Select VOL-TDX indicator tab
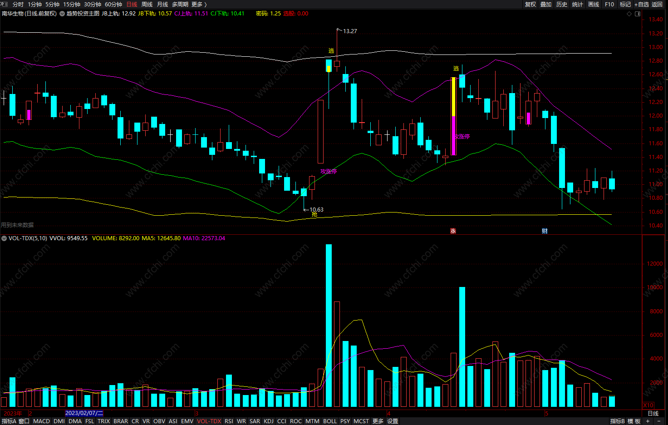This screenshot has height=425, width=668. coord(209,421)
